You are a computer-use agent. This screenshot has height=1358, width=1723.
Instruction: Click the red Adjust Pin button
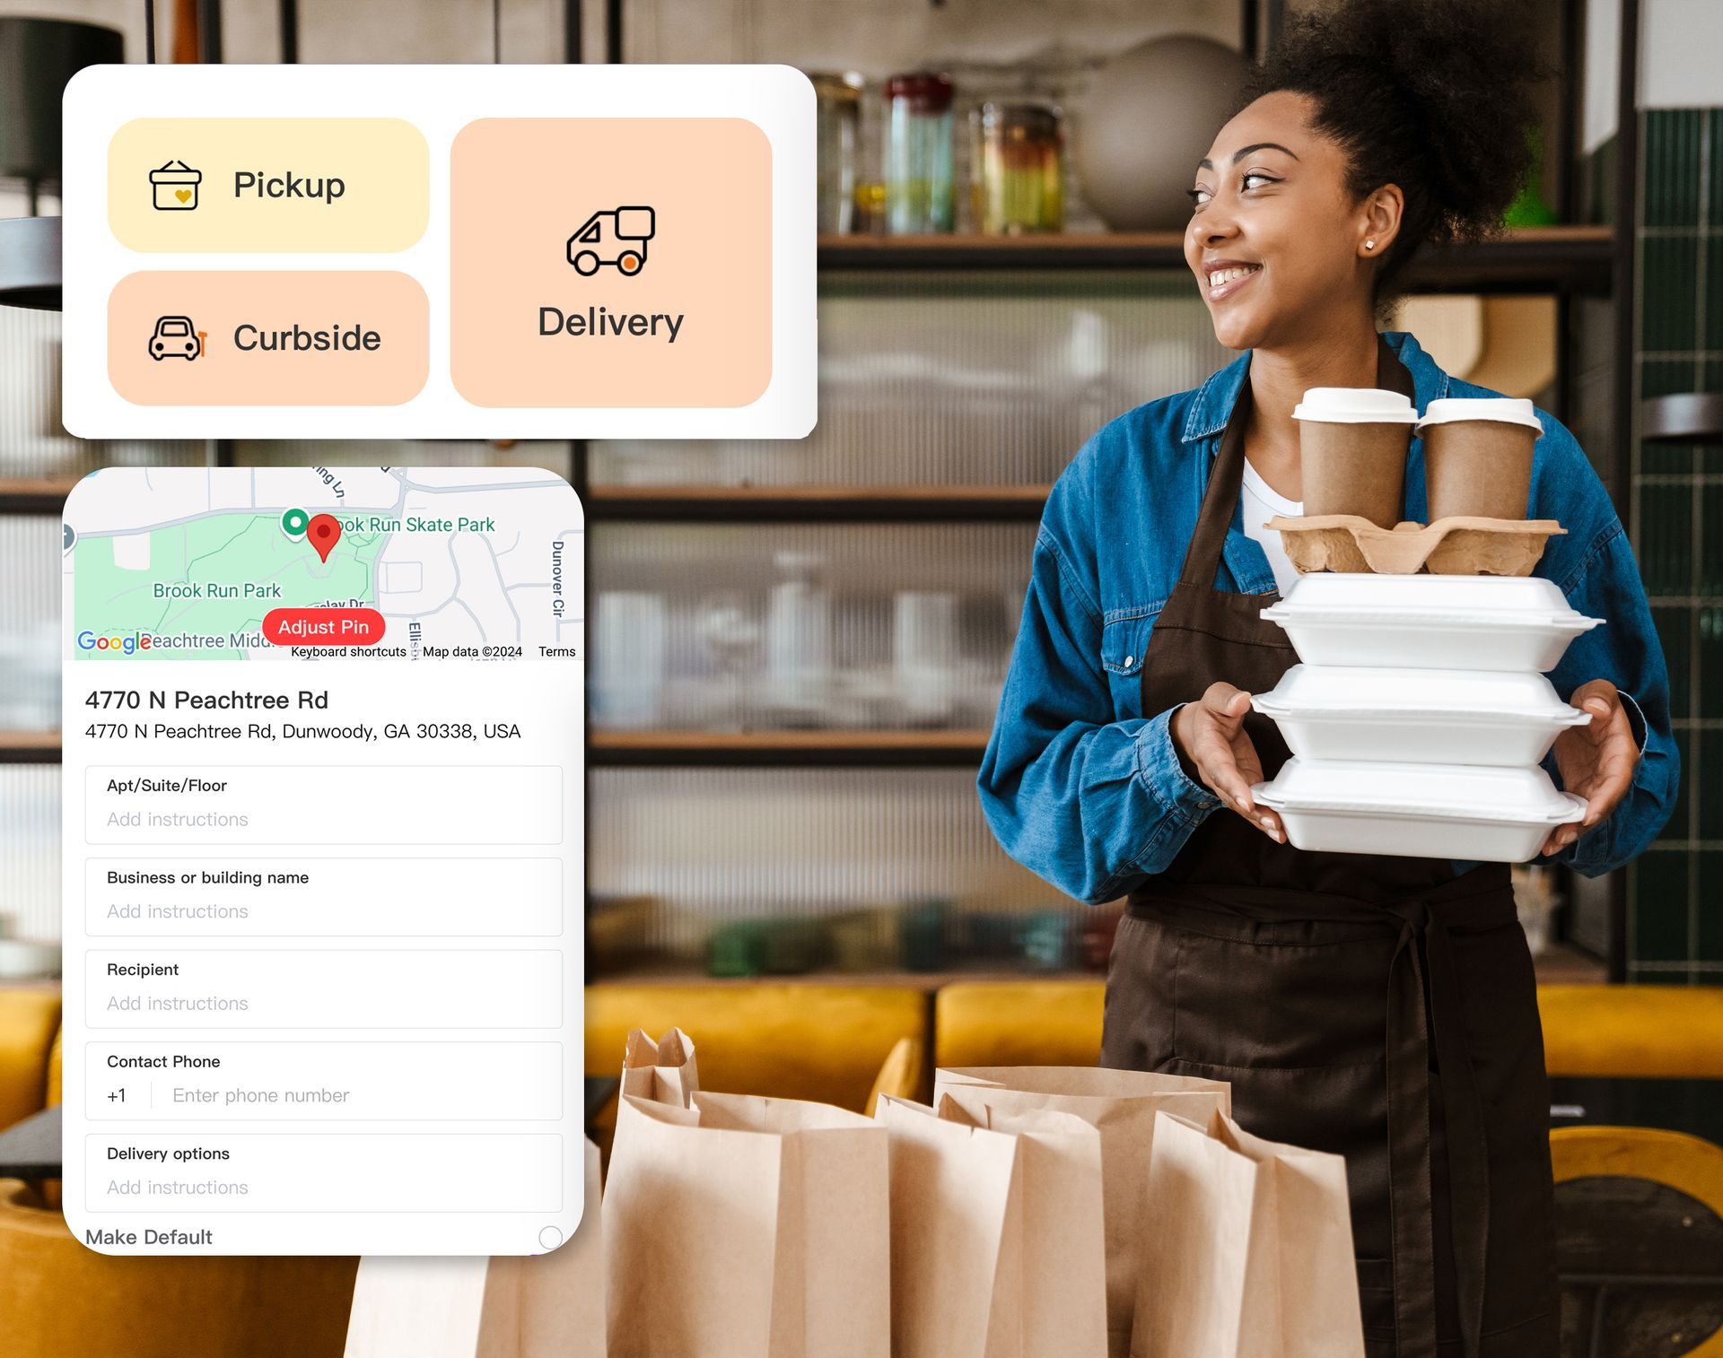323,627
